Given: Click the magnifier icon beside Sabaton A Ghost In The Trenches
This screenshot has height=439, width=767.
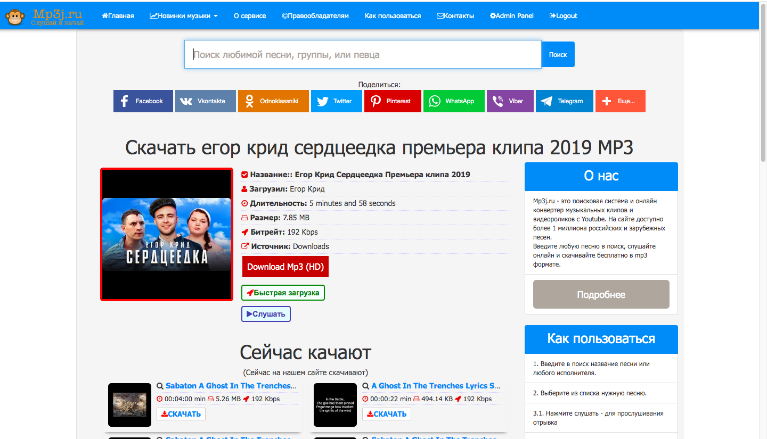Looking at the screenshot, I should pos(160,386).
